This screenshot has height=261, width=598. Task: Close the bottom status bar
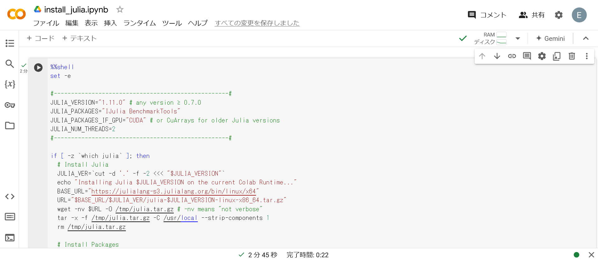[591, 255]
